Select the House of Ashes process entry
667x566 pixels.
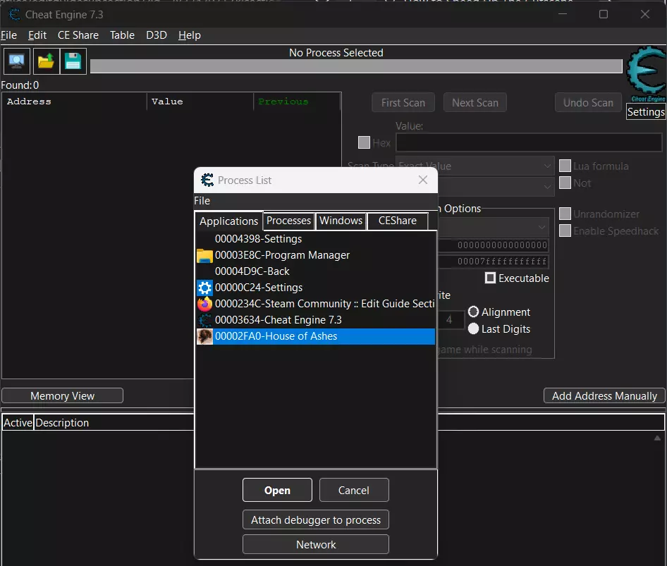coord(276,336)
